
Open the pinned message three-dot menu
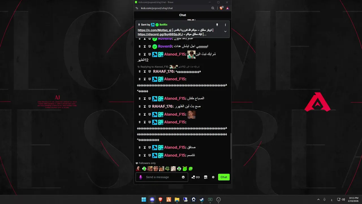225,25
